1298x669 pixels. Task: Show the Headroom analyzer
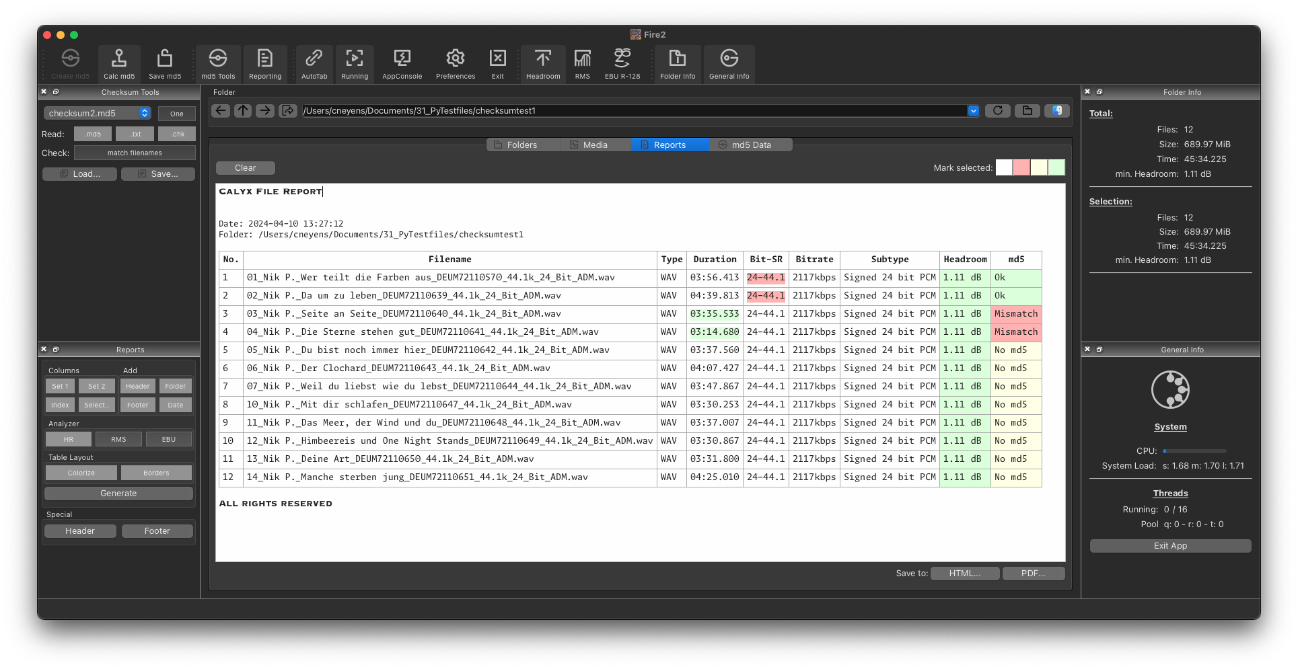click(542, 64)
